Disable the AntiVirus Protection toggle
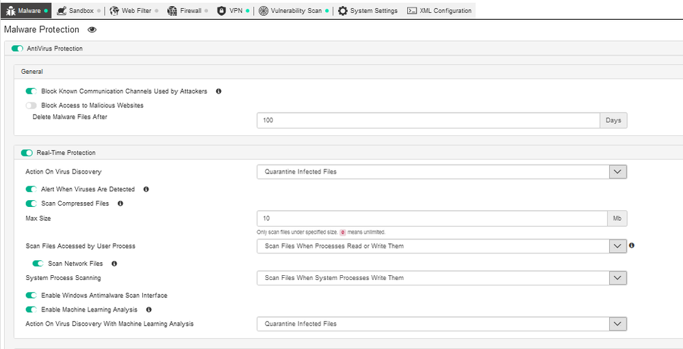The height and width of the screenshot is (349, 683). tap(17, 48)
